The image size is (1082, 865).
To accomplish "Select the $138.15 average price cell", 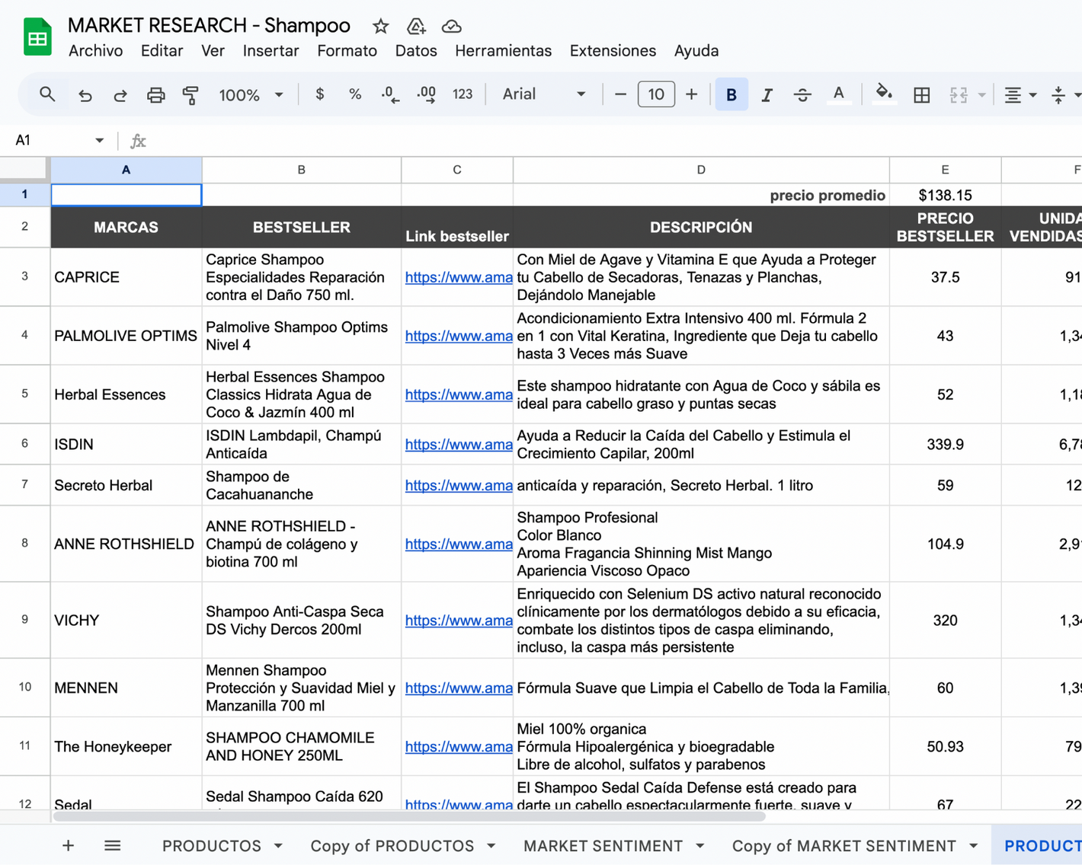I will (945, 195).
